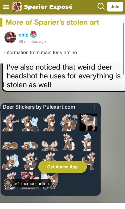The height and width of the screenshot is (209, 125).
Task: Select the deer with glasses and pi sticker
Action: 30,161
